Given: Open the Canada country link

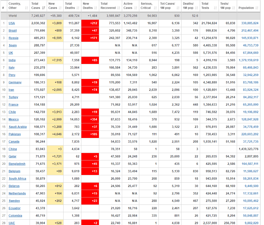Looking at the screenshot, I should tap(14, 141).
